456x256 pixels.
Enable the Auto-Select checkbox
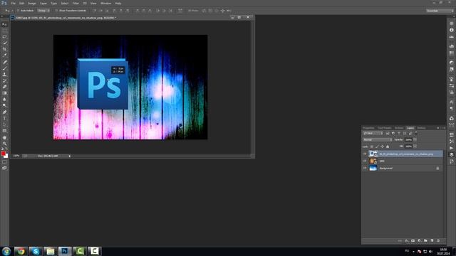click(x=18, y=11)
